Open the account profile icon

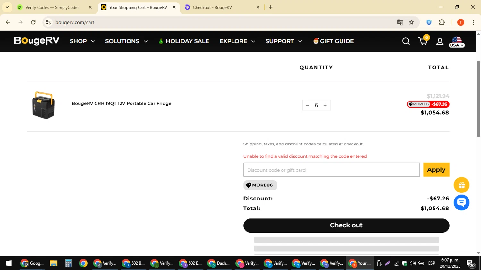(x=440, y=41)
